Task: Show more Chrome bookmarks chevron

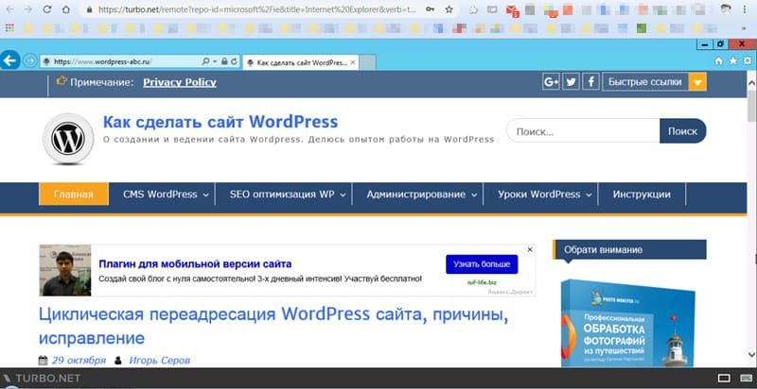Action: click(x=744, y=28)
